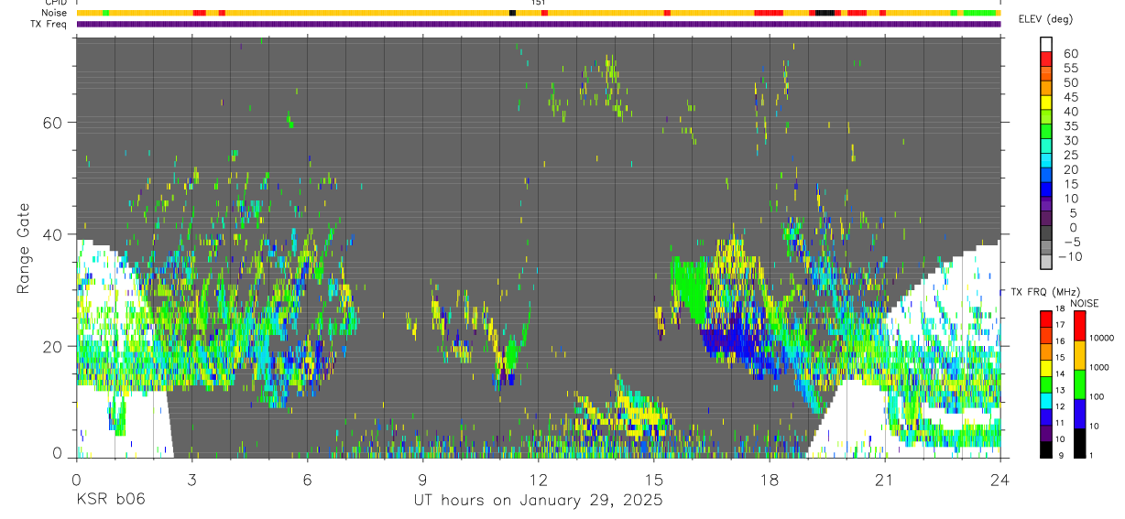Click the '13' label on TX FRQ scale
This screenshot has height=519, width=1125.
(1060, 390)
